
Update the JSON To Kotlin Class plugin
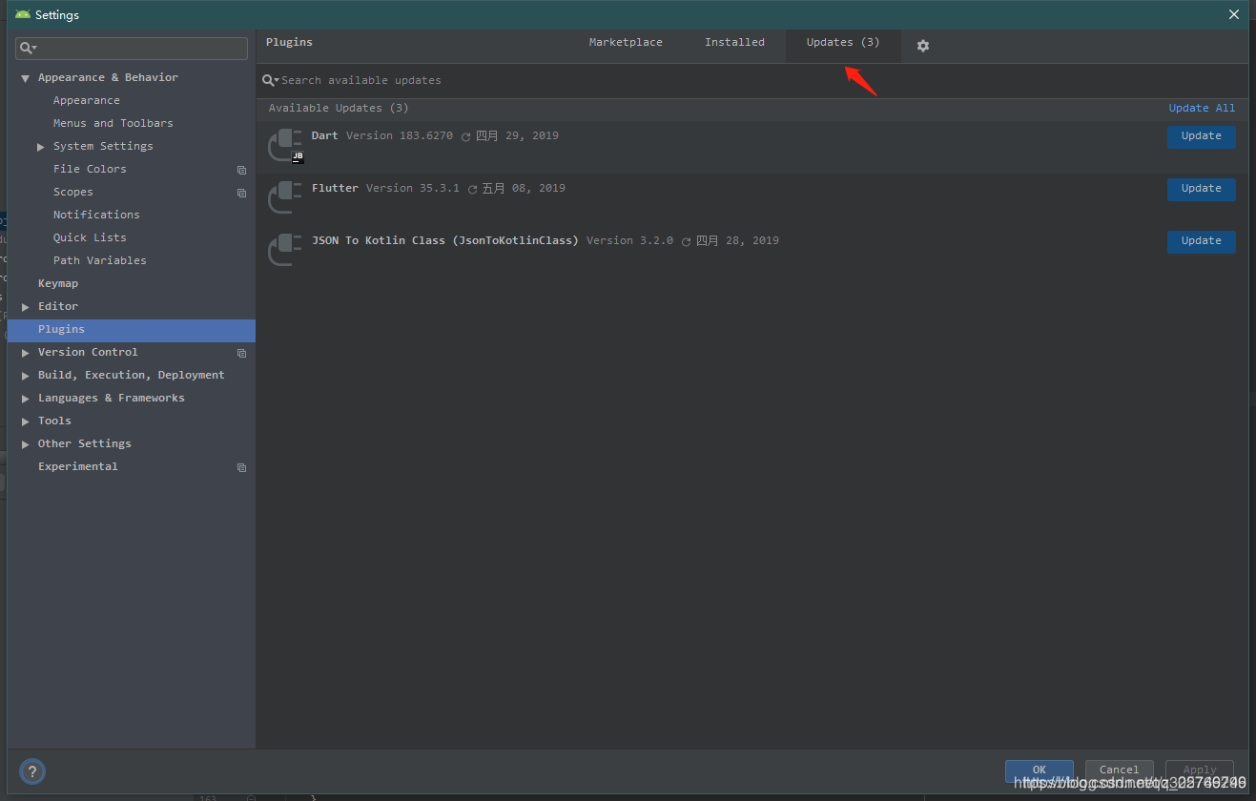[x=1201, y=241]
